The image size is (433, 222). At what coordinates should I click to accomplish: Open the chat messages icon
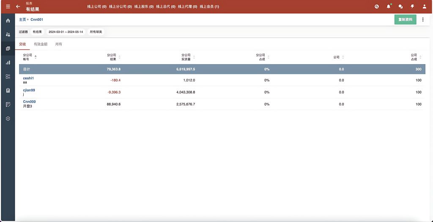click(400, 6)
